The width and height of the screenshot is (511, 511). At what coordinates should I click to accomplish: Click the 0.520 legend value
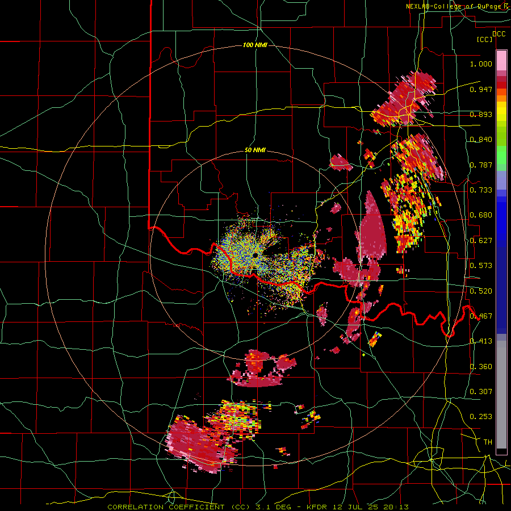tap(481, 291)
